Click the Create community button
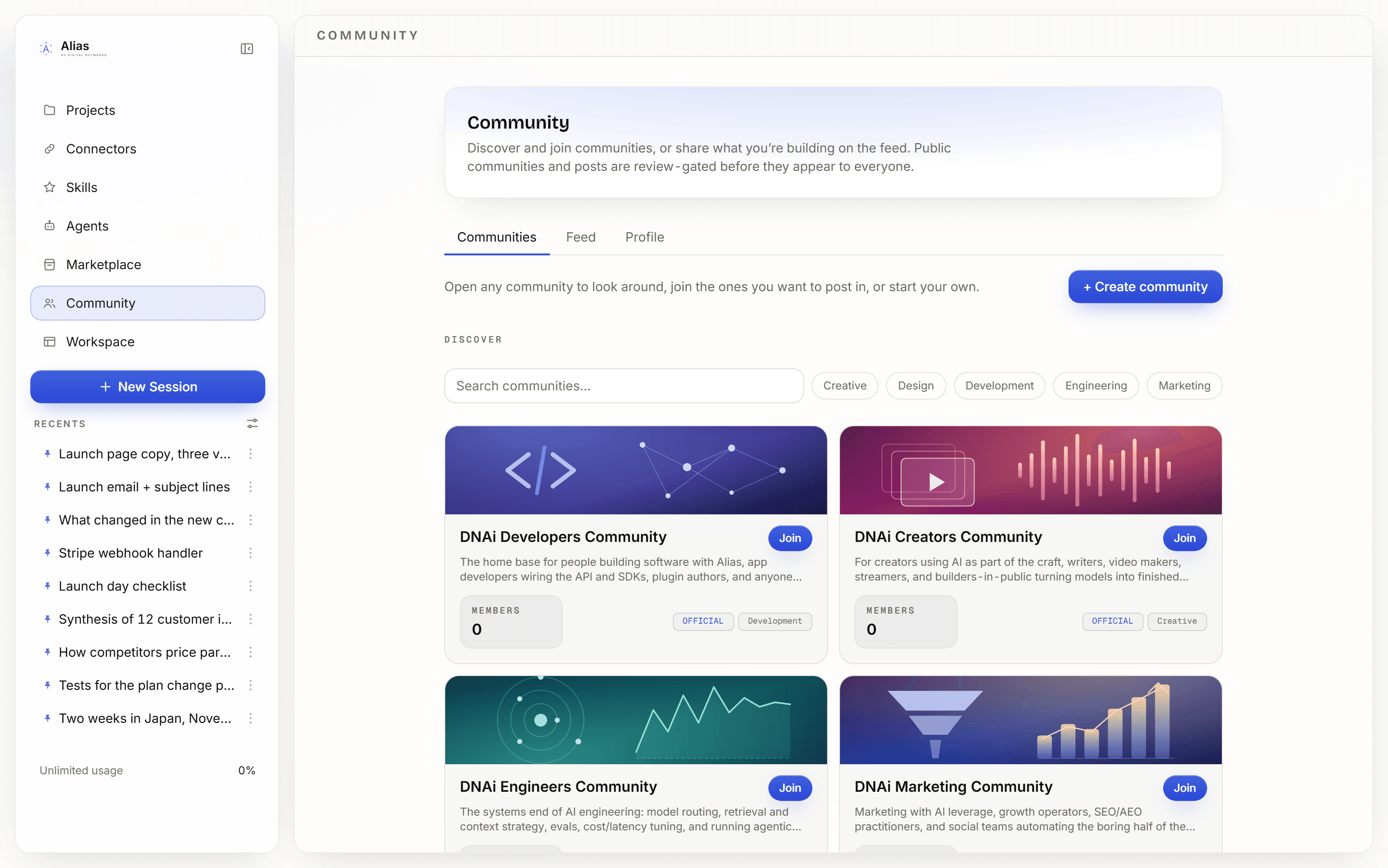The width and height of the screenshot is (1388, 868). 1145,287
